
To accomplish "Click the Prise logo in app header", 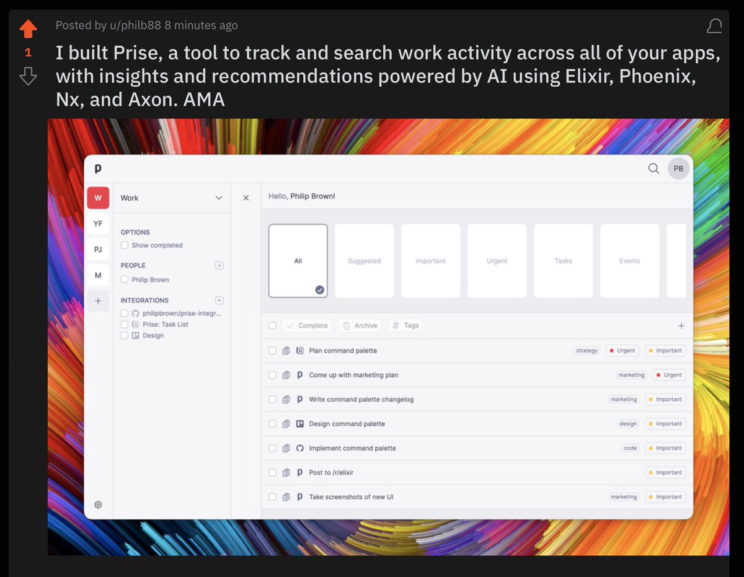I will [x=98, y=168].
